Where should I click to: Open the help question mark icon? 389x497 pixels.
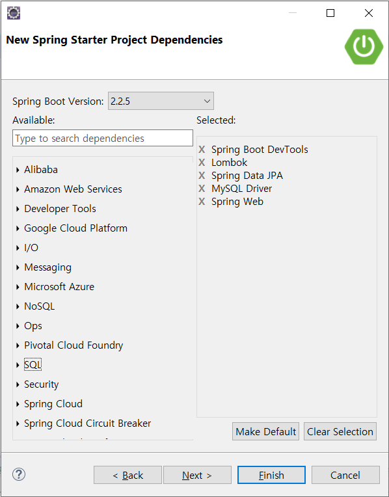[x=19, y=474]
